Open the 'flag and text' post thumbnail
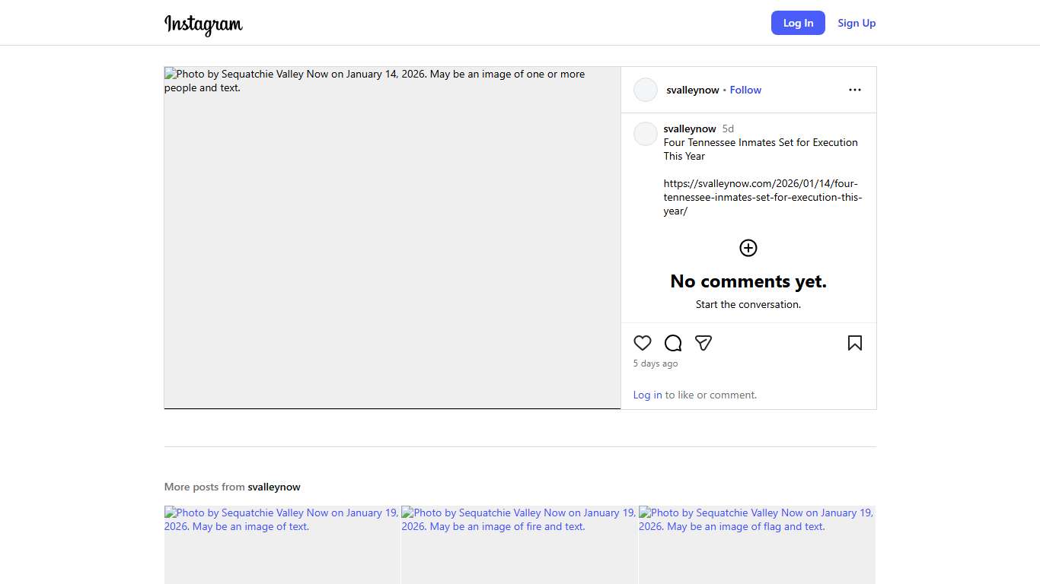 757,544
